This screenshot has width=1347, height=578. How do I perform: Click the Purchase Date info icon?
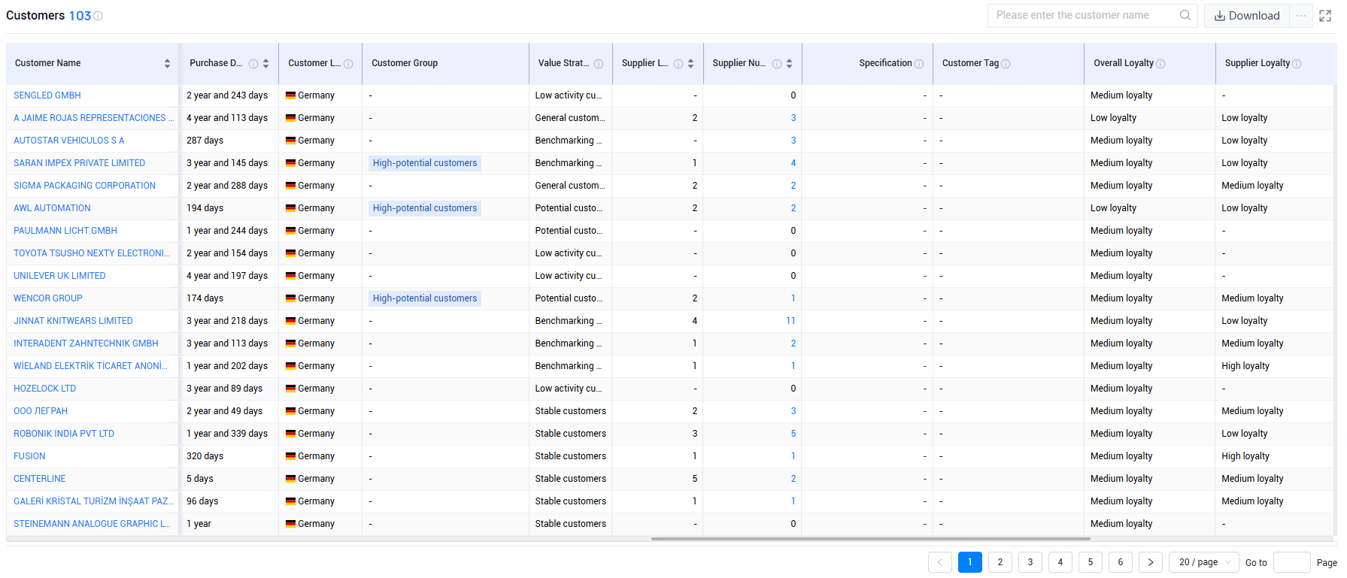pyautogui.click(x=253, y=64)
